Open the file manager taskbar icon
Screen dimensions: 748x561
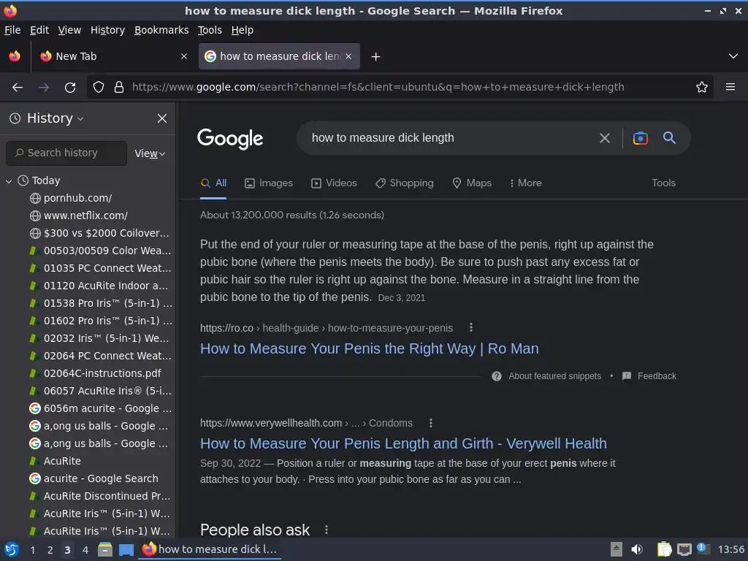click(105, 549)
